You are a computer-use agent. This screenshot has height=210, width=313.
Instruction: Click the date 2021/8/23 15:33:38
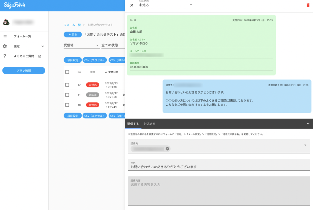tap(111, 85)
